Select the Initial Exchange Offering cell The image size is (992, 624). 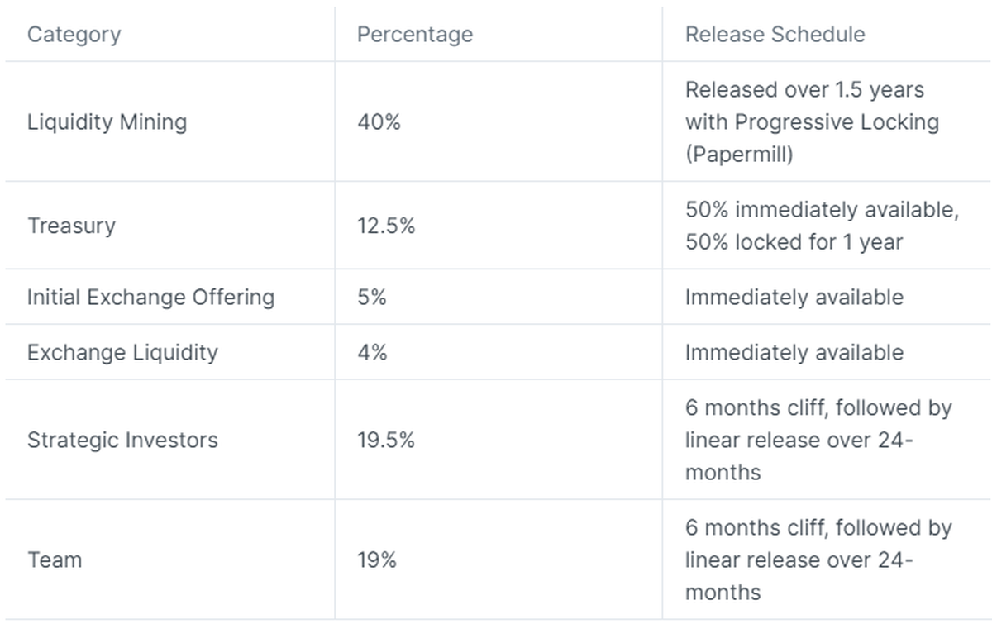pos(150,297)
